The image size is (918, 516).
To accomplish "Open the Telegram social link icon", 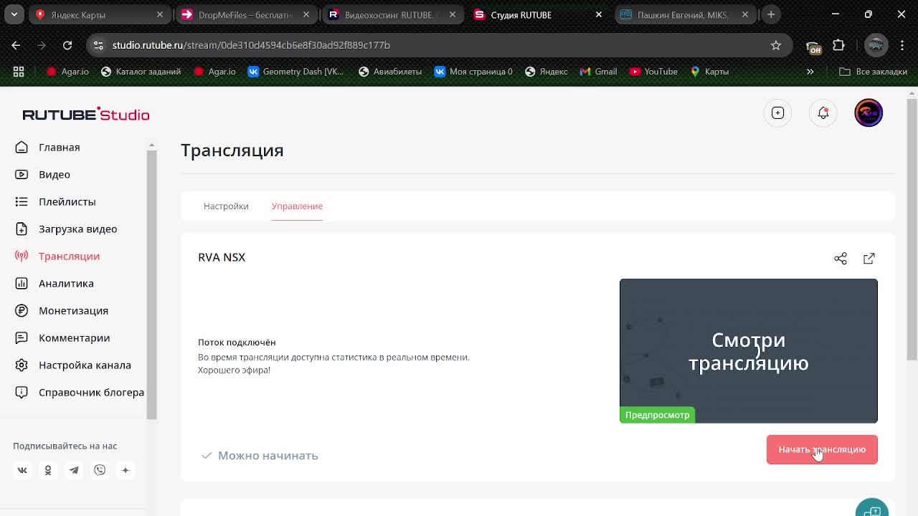I will coord(74,470).
